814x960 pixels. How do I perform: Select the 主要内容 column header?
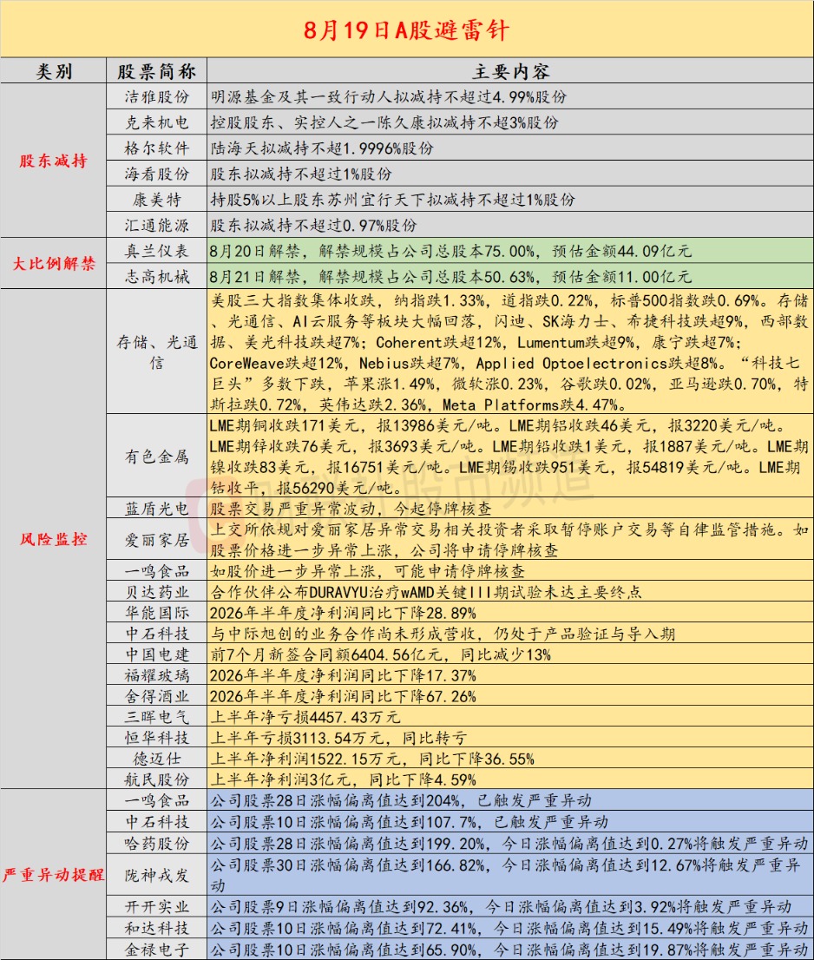point(510,71)
